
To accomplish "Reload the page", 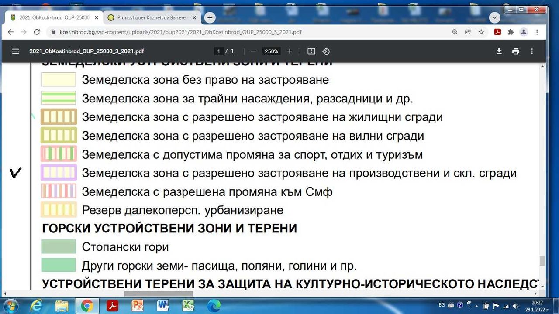I will tap(37, 32).
